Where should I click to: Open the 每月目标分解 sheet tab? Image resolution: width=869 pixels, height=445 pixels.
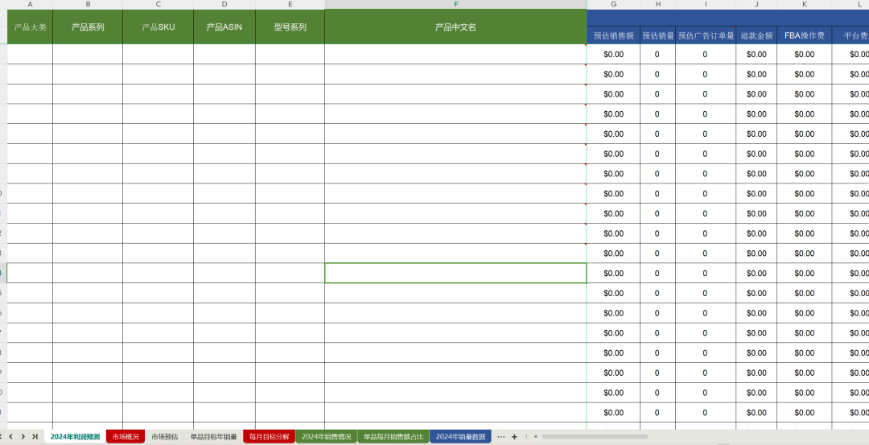(x=270, y=437)
